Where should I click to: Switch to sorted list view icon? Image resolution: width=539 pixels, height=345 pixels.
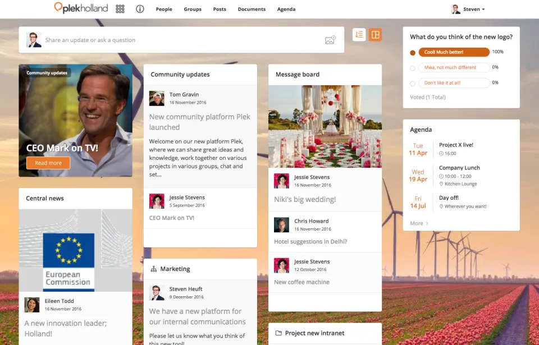coord(359,35)
